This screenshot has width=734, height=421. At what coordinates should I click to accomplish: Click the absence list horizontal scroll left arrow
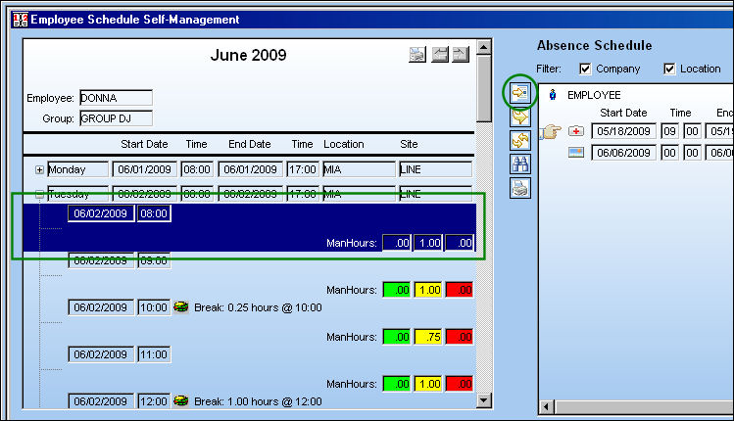point(546,407)
